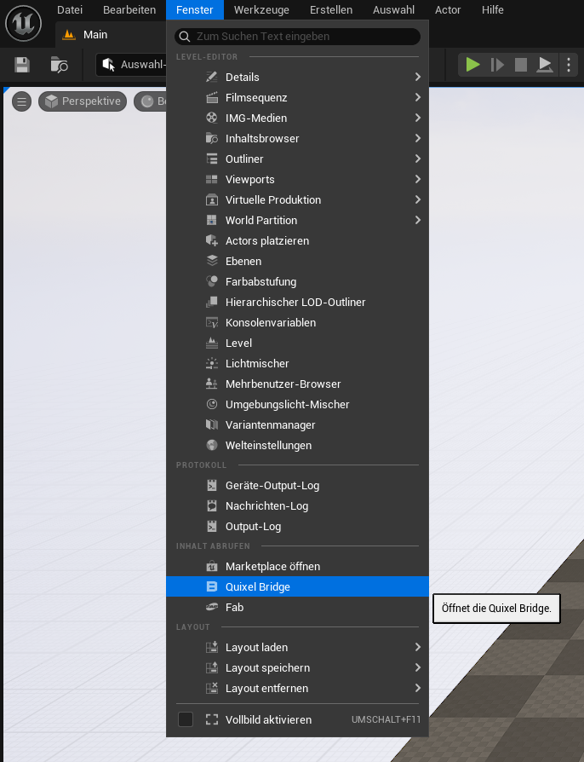Open the Werkzeuge menu
Viewport: 584px width, 762px height.
click(261, 10)
